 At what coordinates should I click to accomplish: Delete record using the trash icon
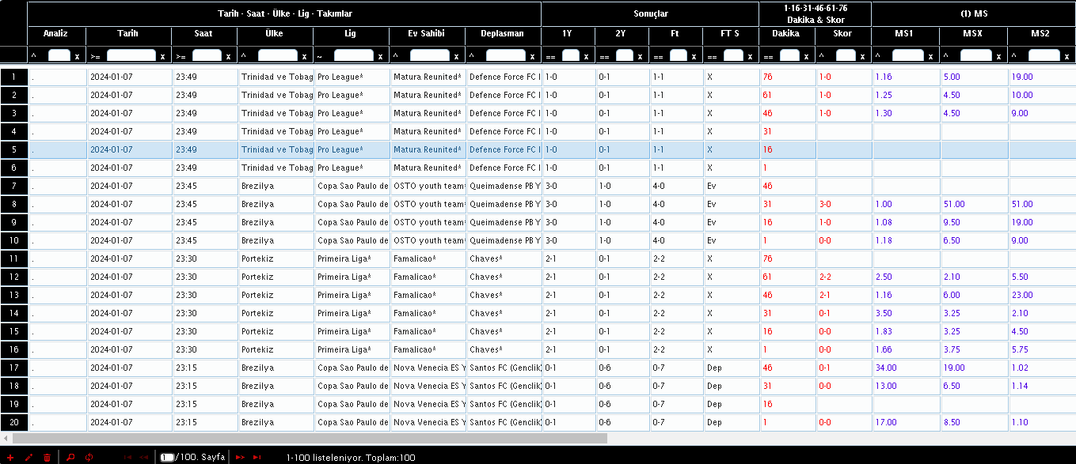(48, 457)
